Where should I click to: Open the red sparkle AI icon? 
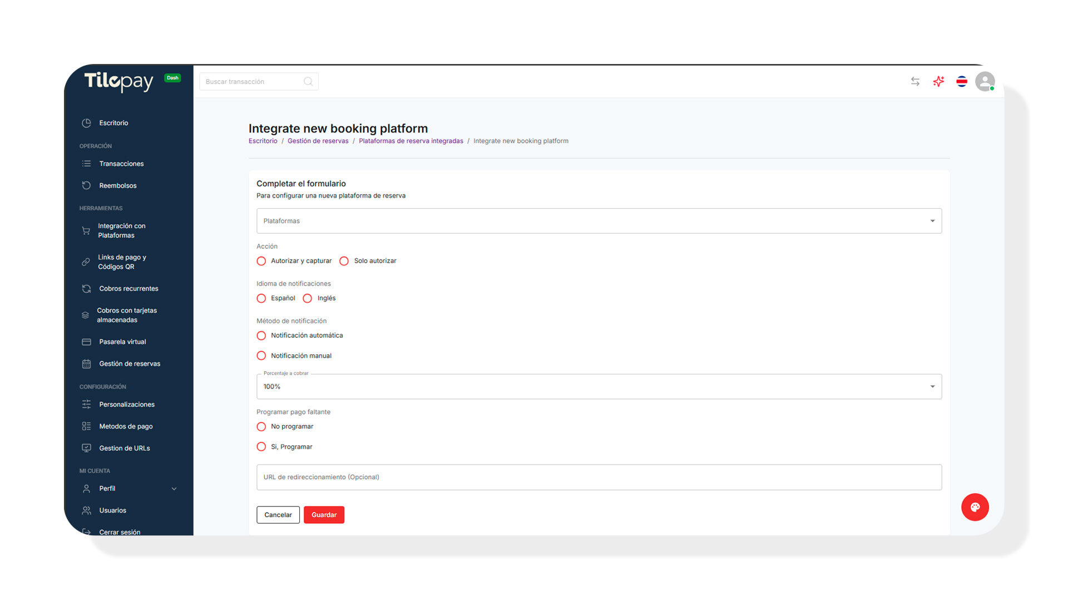tap(938, 82)
